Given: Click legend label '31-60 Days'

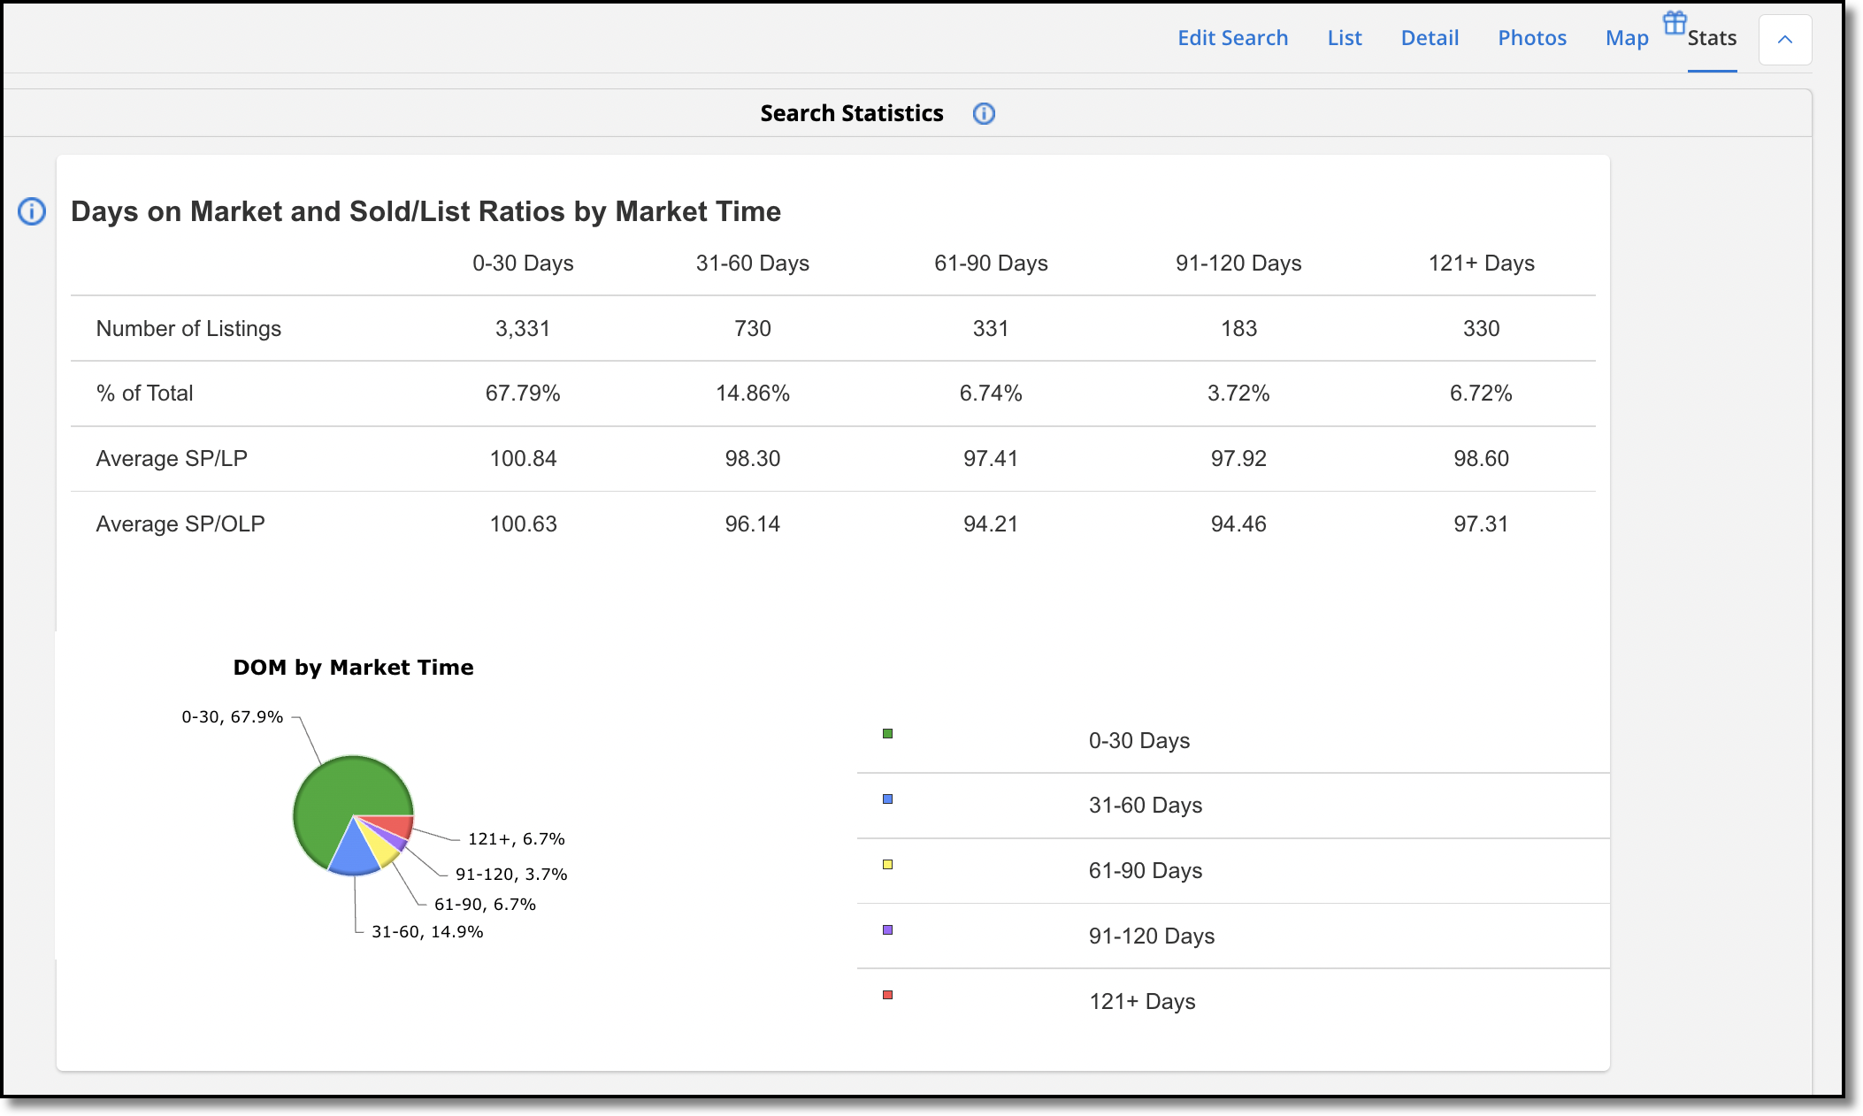Looking at the screenshot, I should [x=1145, y=806].
